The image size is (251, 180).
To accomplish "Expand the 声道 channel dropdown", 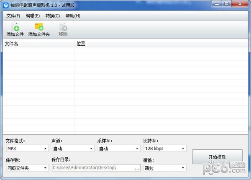I will pyautogui.click(x=73, y=149).
